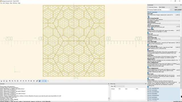Click the Grid 1 z slices value field
Image resolution: width=182 pixels, height=102 pixels.
pos(178,83)
